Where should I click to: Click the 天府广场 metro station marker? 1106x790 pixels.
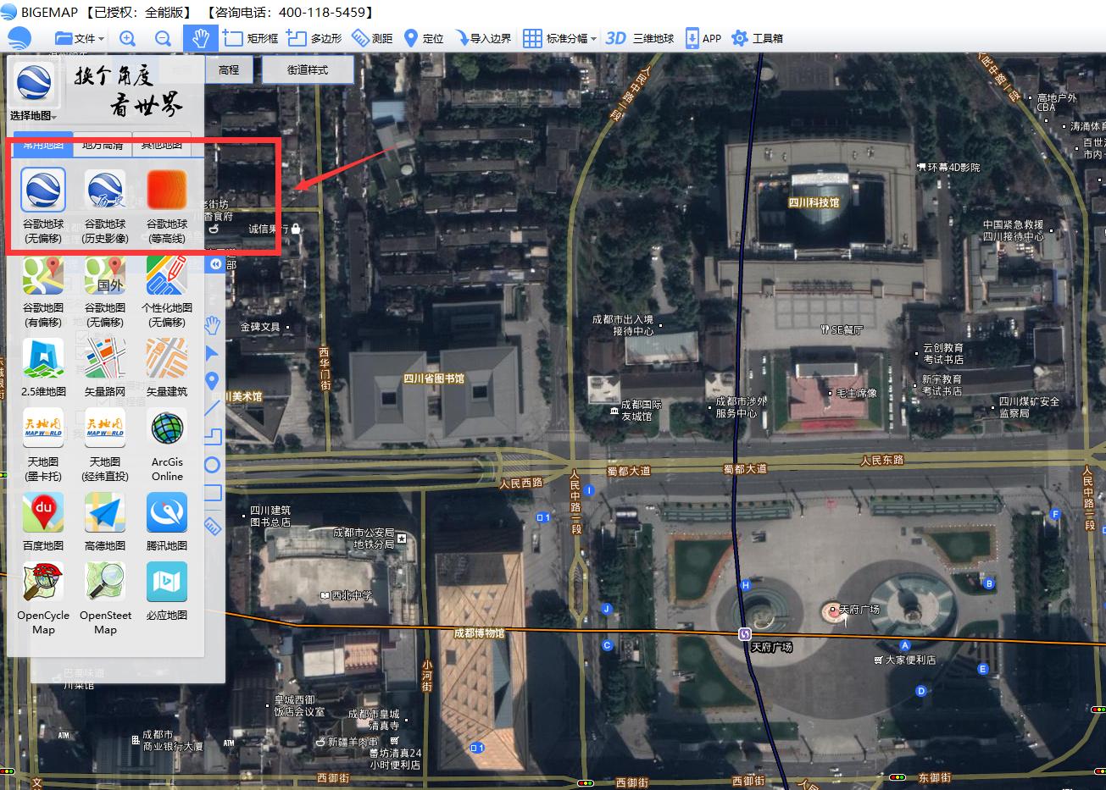coord(745,633)
